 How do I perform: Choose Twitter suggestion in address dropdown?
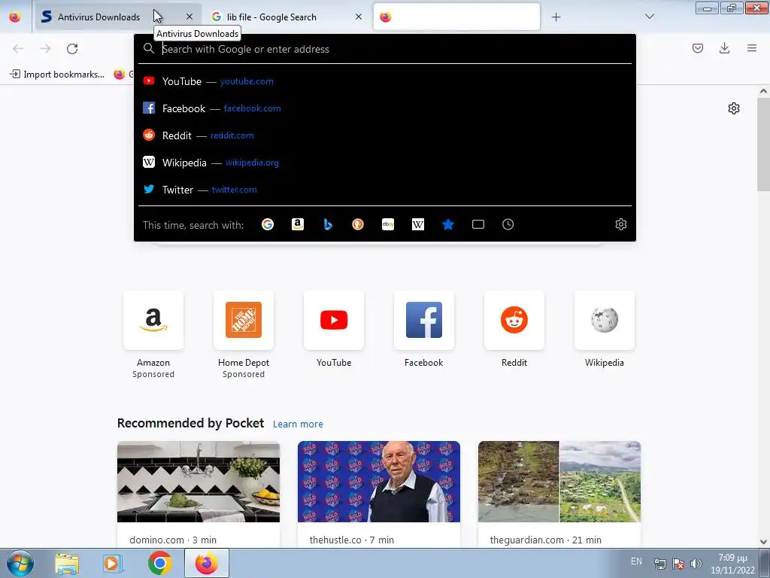[385, 190]
